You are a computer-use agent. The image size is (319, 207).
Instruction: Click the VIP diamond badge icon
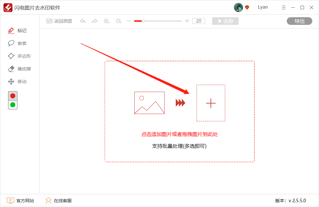click(x=247, y=8)
